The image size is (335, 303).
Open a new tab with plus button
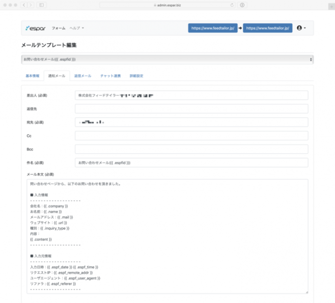coord(331,7)
